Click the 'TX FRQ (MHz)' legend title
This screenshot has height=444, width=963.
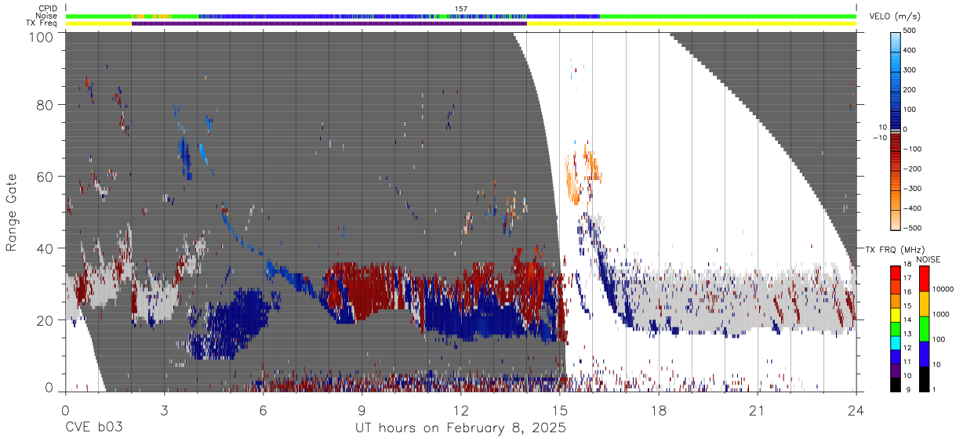click(x=895, y=249)
